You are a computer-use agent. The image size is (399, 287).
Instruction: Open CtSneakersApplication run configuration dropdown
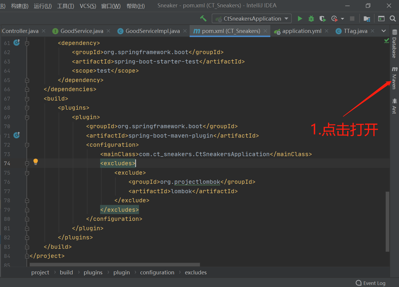click(x=252, y=19)
